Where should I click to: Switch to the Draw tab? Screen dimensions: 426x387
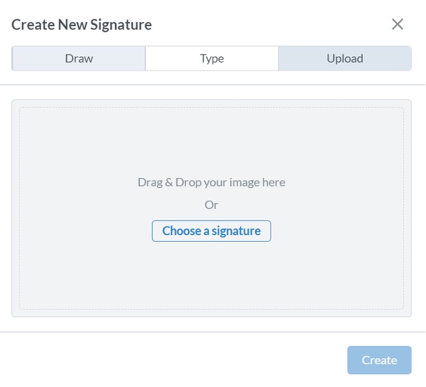coord(79,58)
